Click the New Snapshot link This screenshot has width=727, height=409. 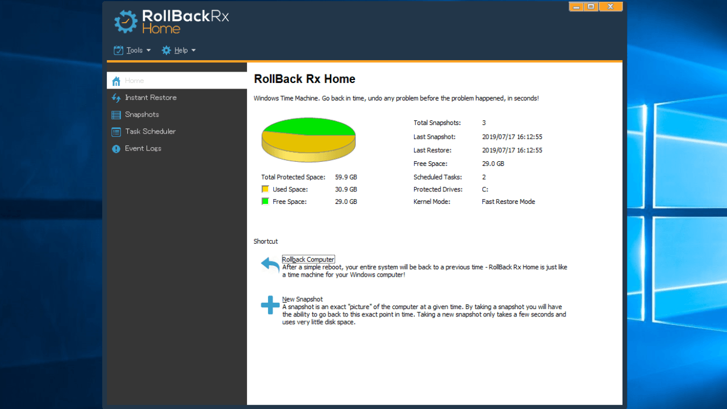[302, 299]
